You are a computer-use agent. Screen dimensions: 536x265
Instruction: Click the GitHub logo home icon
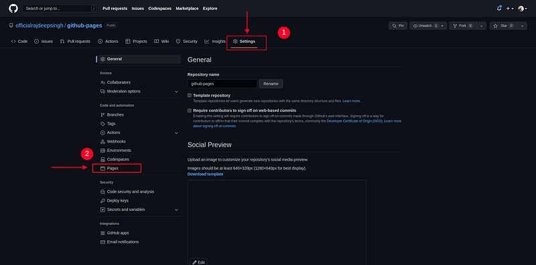[x=13, y=9]
